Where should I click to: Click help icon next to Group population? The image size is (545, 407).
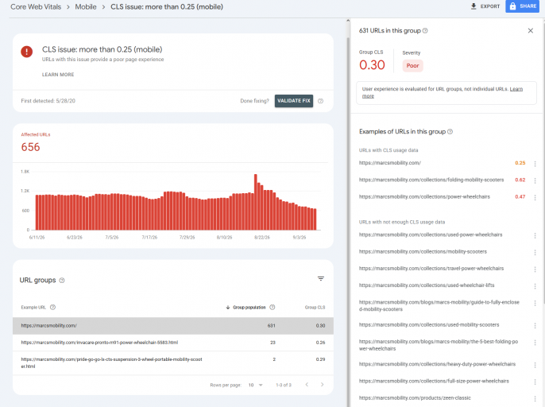coord(272,307)
